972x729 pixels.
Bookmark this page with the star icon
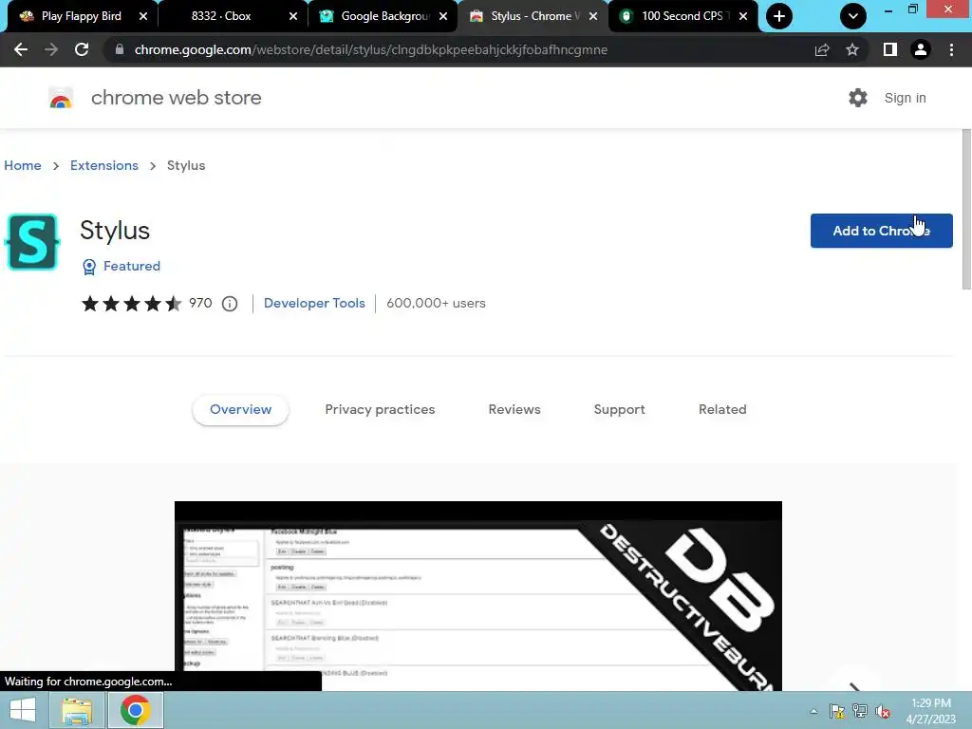tap(852, 49)
